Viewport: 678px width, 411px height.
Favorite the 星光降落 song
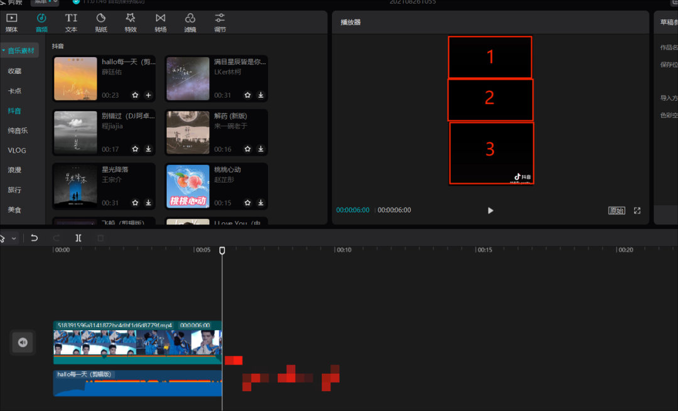pyautogui.click(x=136, y=202)
